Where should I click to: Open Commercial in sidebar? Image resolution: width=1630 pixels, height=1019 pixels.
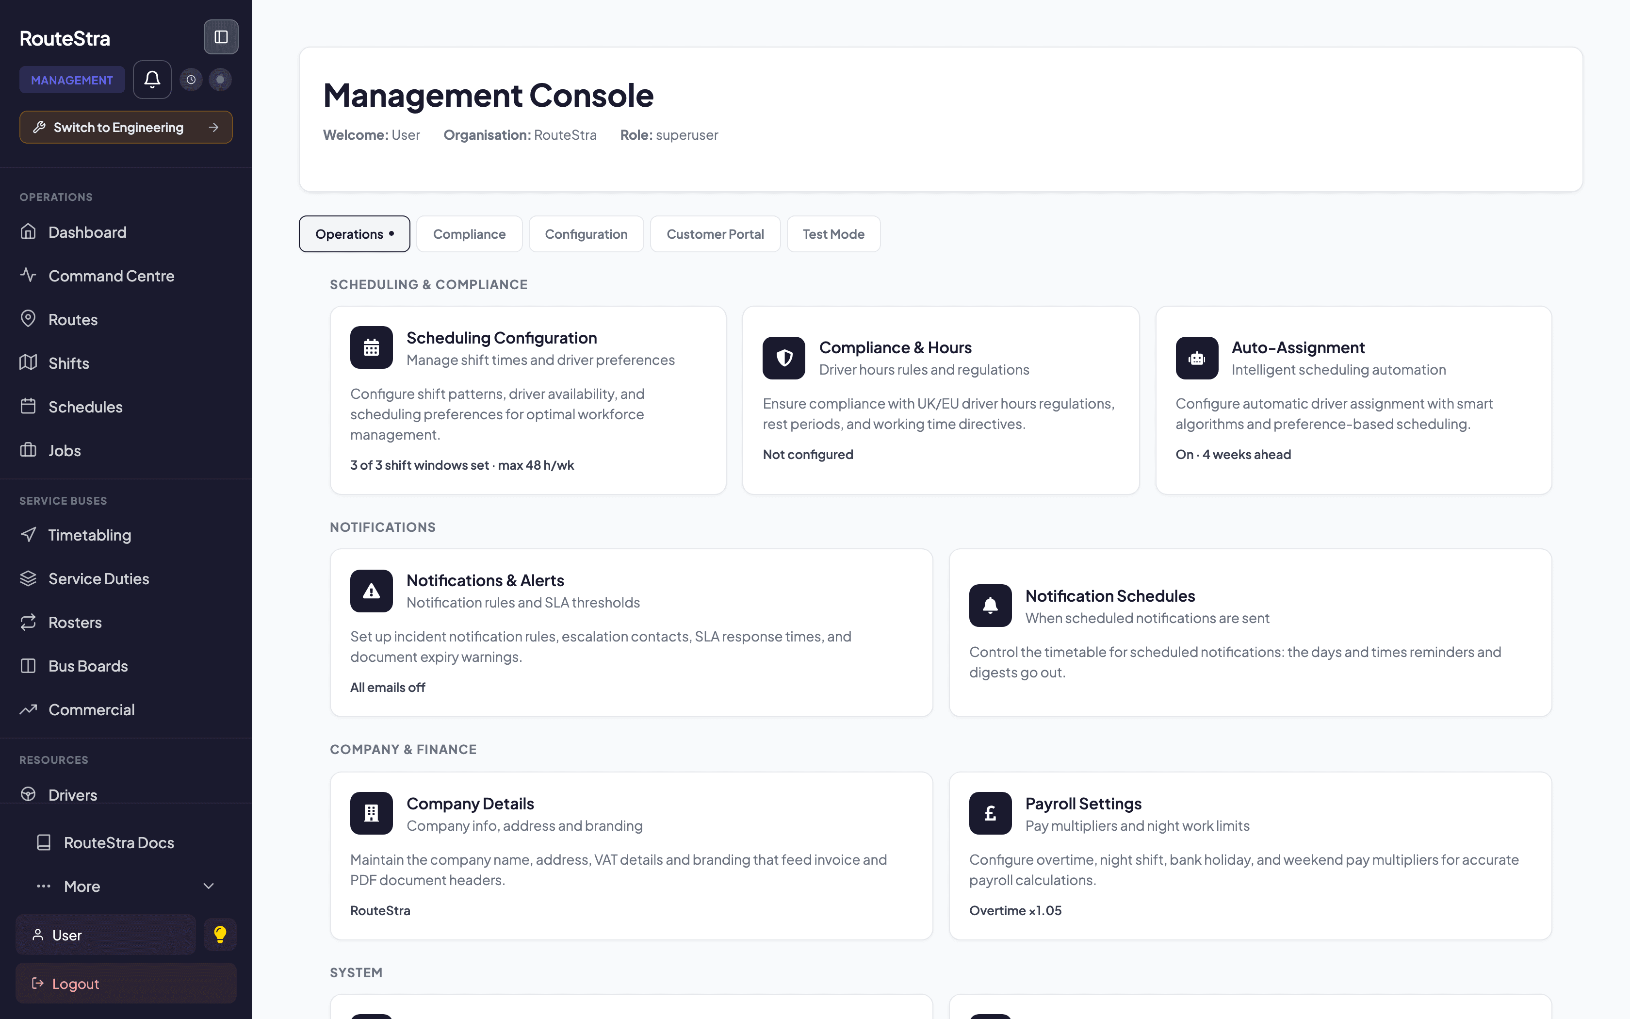126,709
